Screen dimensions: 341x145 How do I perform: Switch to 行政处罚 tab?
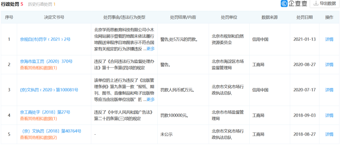(12, 4)
